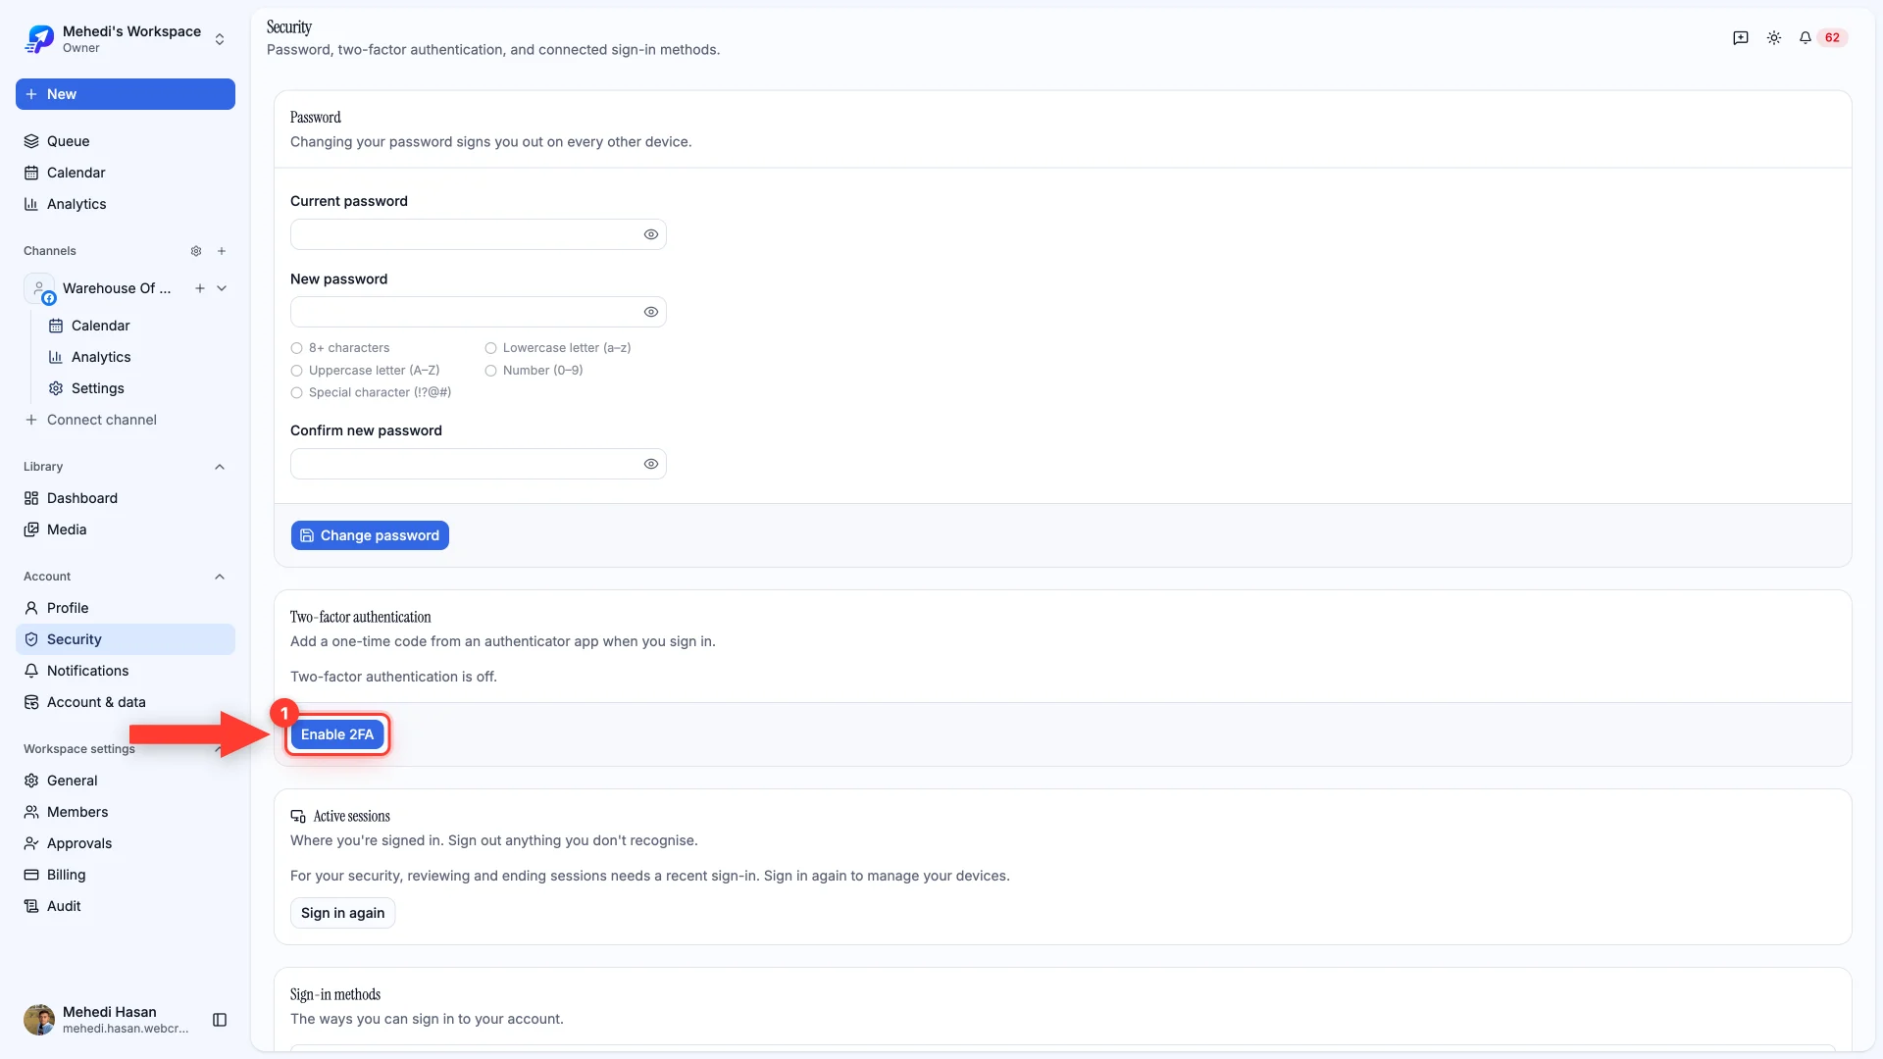Viewport: 1883px width, 1059px height.
Task: Open Settings under Warehouse Of channel
Action: [x=137, y=388]
